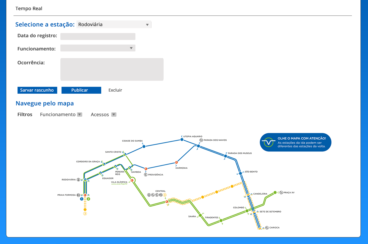
Task: Select the blue line 1 badge
Action: click(x=82, y=199)
